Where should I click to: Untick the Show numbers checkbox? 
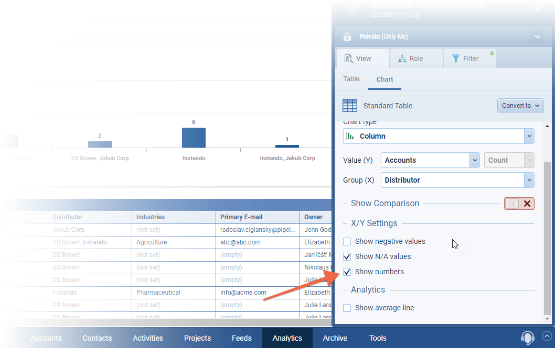pos(347,272)
